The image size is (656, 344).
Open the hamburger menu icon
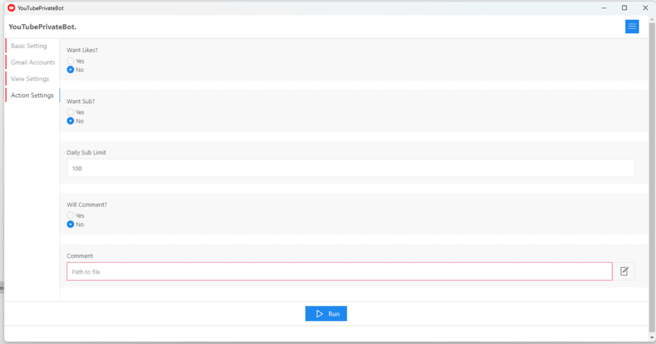(x=632, y=26)
